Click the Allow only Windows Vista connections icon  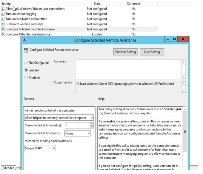3,9
